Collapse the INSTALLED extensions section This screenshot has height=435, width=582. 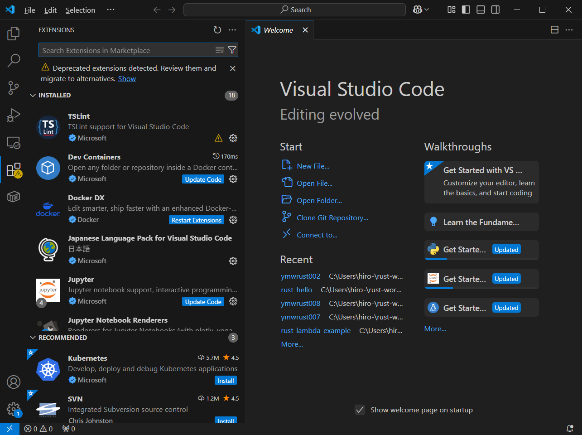(33, 95)
